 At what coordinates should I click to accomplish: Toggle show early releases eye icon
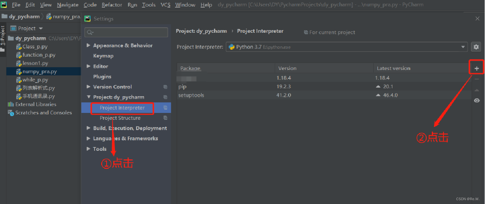pos(477,101)
